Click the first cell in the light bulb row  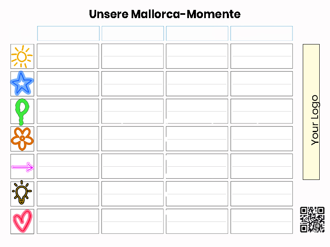68,193
